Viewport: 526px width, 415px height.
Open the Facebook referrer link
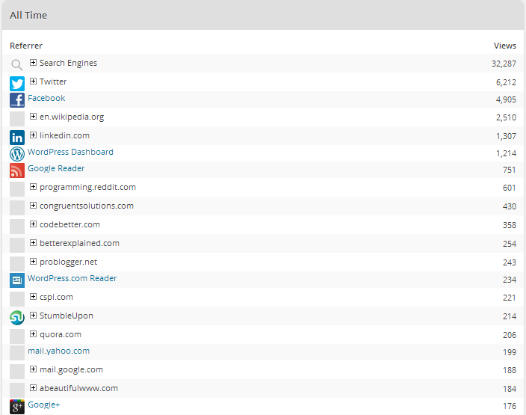click(x=46, y=98)
